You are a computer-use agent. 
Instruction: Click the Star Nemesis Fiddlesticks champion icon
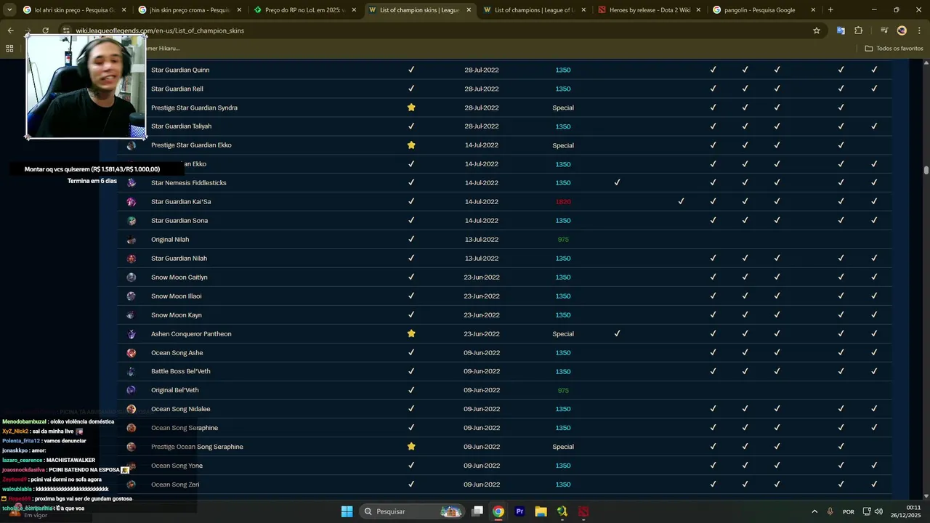click(x=131, y=183)
